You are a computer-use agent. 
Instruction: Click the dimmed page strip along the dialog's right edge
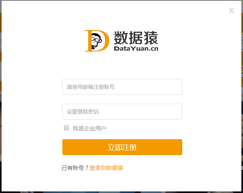pyautogui.click(x=242, y=96)
